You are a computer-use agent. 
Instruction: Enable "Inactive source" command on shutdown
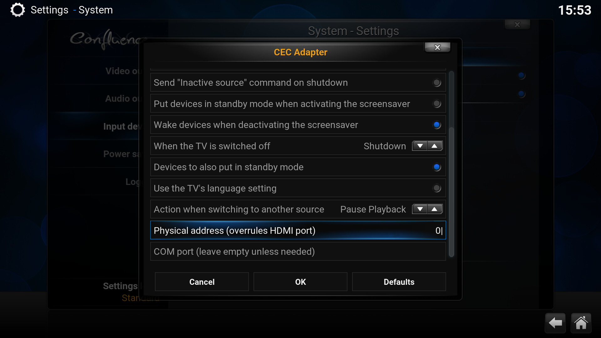coord(437,83)
